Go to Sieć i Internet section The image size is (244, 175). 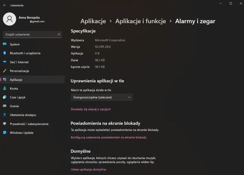coord(32,62)
